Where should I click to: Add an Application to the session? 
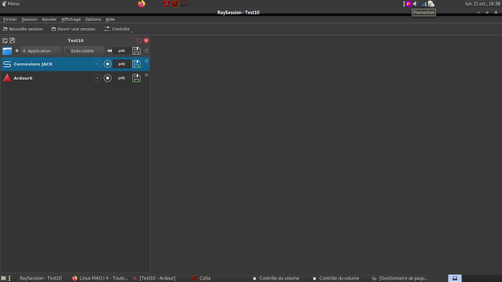[41, 51]
